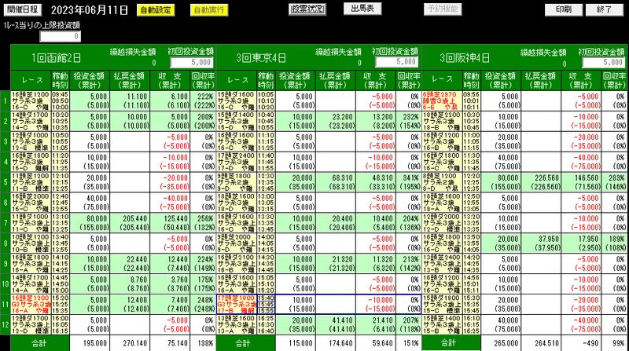
Task: Open the 投票状況 button
Action: (307, 9)
